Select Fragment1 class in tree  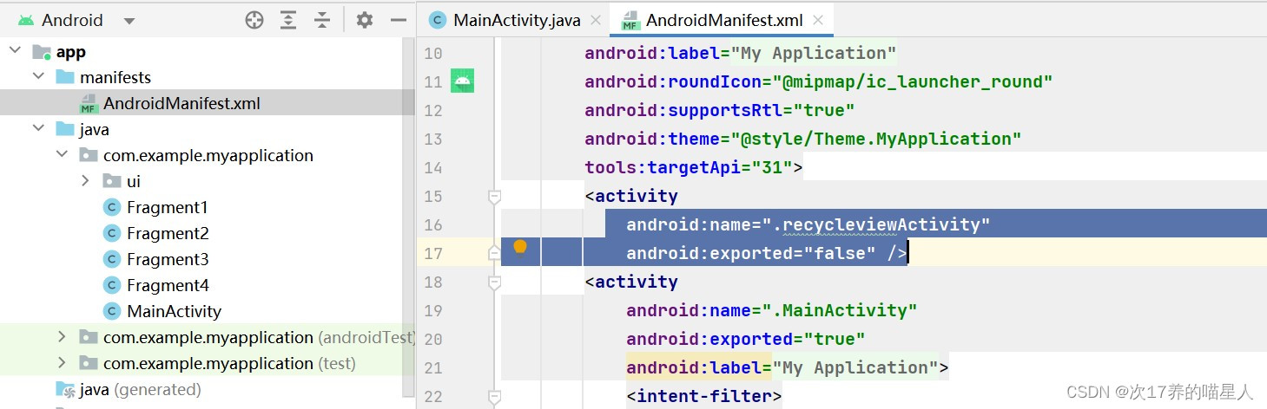167,207
